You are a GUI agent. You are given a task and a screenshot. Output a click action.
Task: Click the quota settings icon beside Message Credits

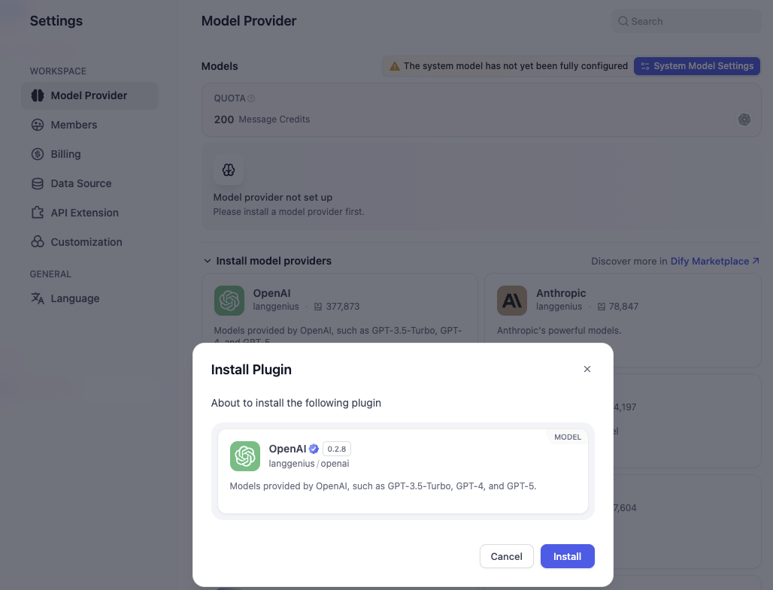(744, 120)
